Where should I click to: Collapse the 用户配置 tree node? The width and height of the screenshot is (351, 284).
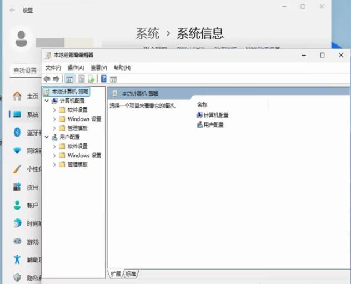click(47, 137)
